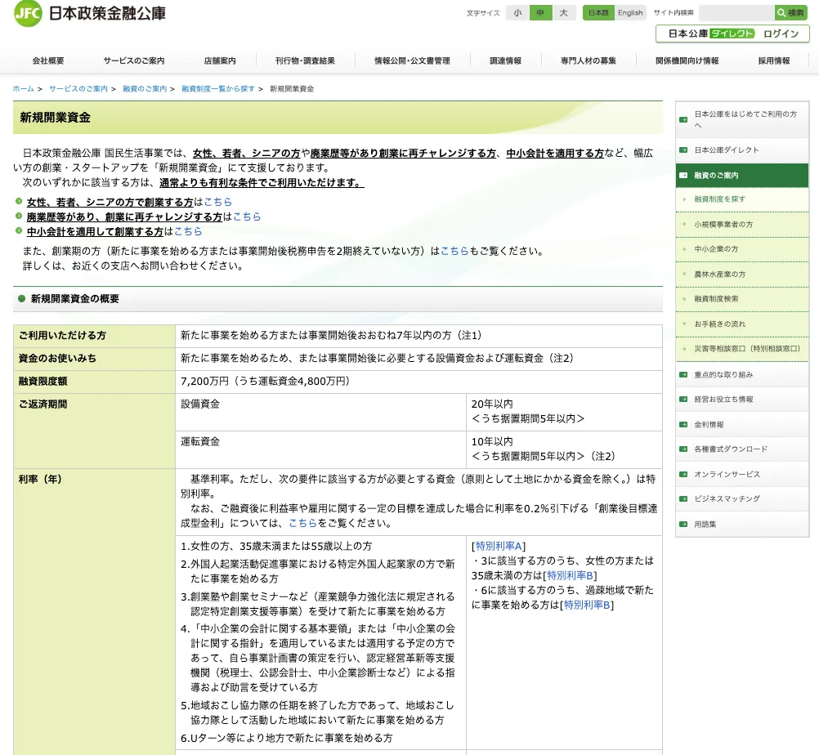Click table header ご返済期間
The height and width of the screenshot is (755, 819).
94,431
